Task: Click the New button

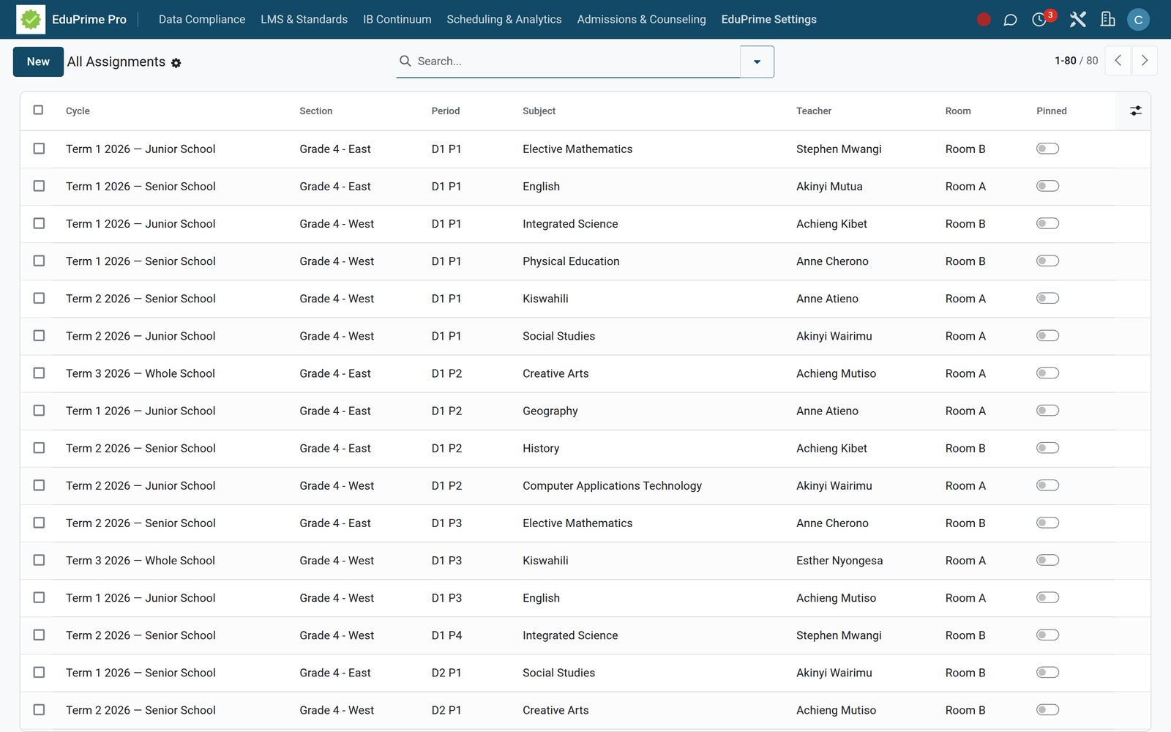Action: click(38, 61)
